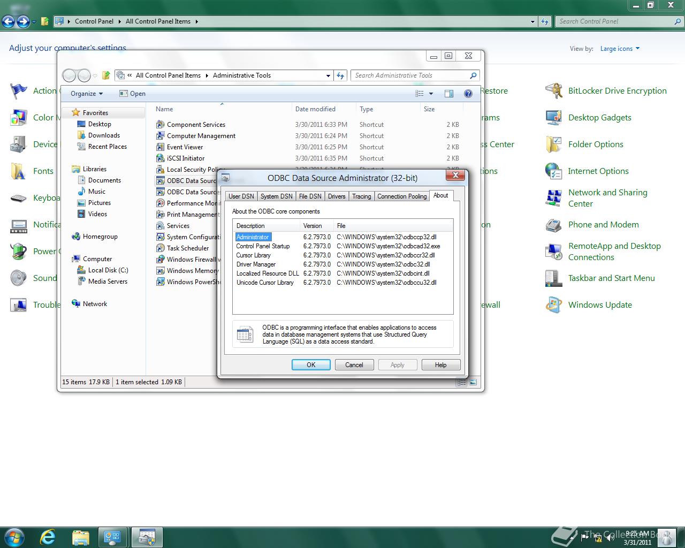Select Homegroup in navigation pane
The image size is (685, 548).
point(100,237)
